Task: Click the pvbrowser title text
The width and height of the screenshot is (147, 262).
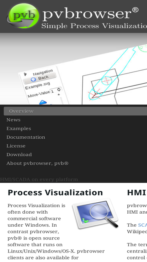Action: [91, 14]
